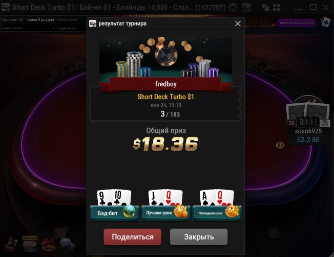
Task: Select the Лучшая рука hand button
Action: [166, 213]
